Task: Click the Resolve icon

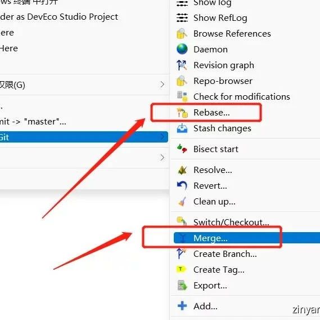Action: pos(182,170)
